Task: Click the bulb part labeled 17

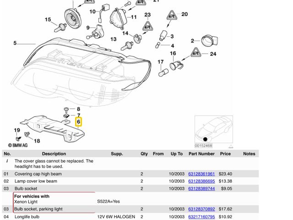Action: 161,73
